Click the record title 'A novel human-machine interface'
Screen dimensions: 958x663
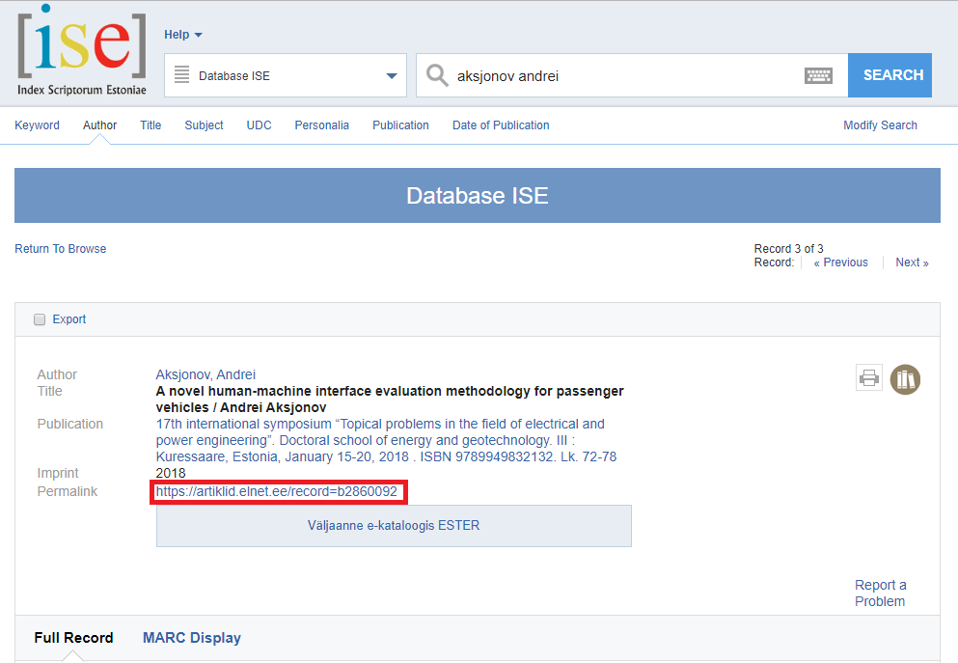point(390,399)
